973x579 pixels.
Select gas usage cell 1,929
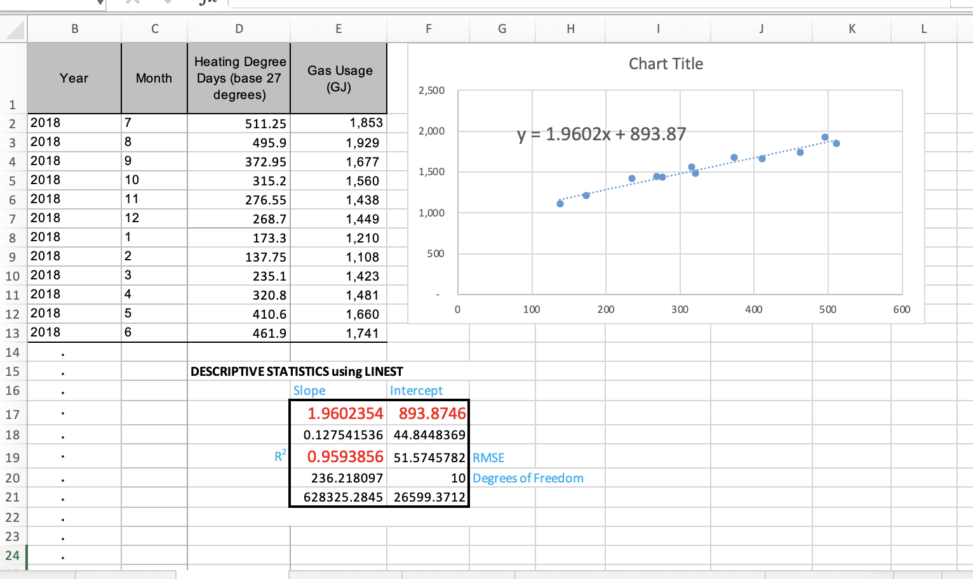[339, 142]
